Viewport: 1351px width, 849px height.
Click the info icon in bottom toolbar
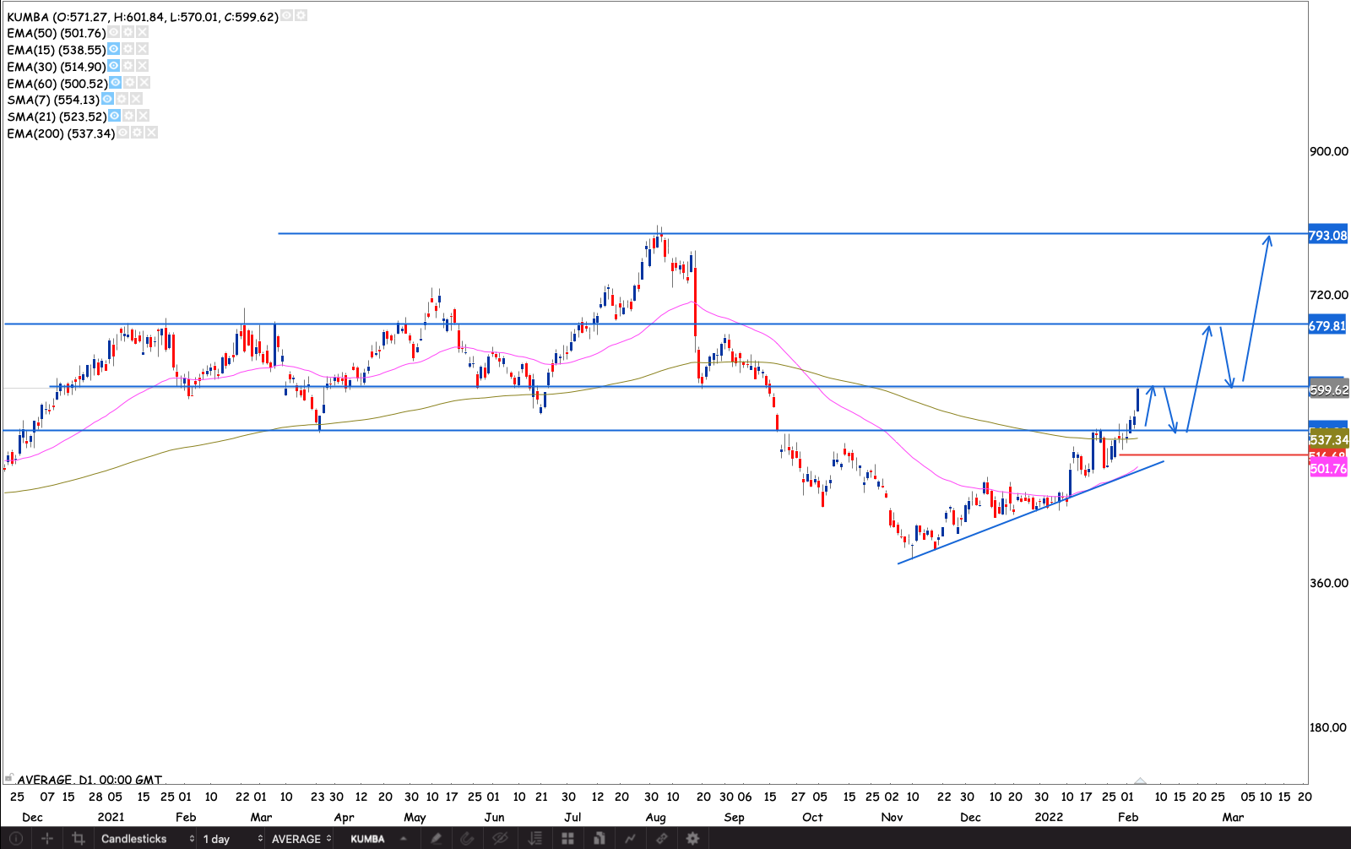pyautogui.click(x=15, y=838)
